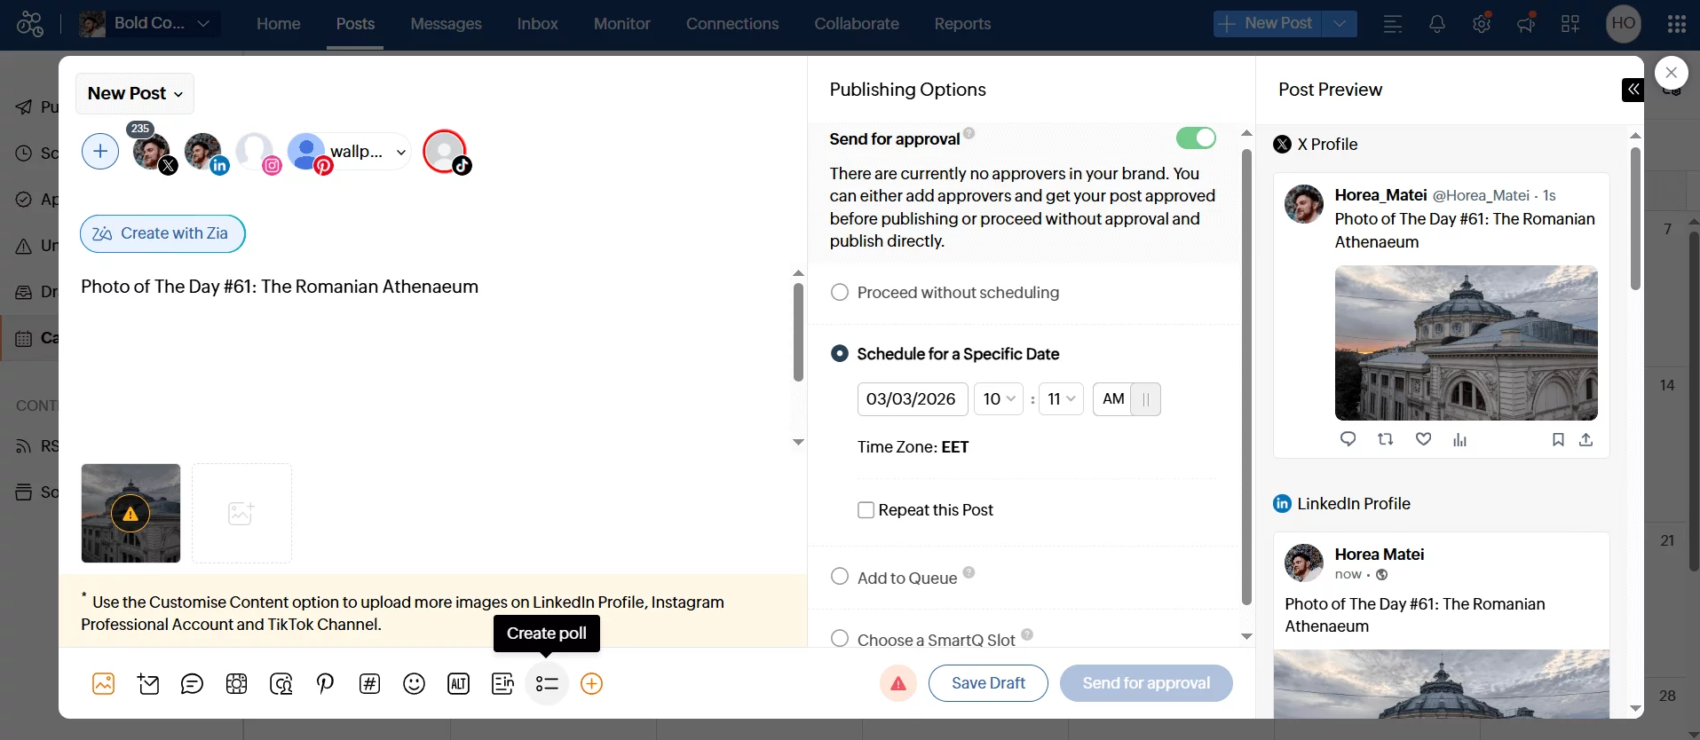This screenshot has width=1700, height=740.
Task: Click Send for approval button
Action: point(1146,683)
